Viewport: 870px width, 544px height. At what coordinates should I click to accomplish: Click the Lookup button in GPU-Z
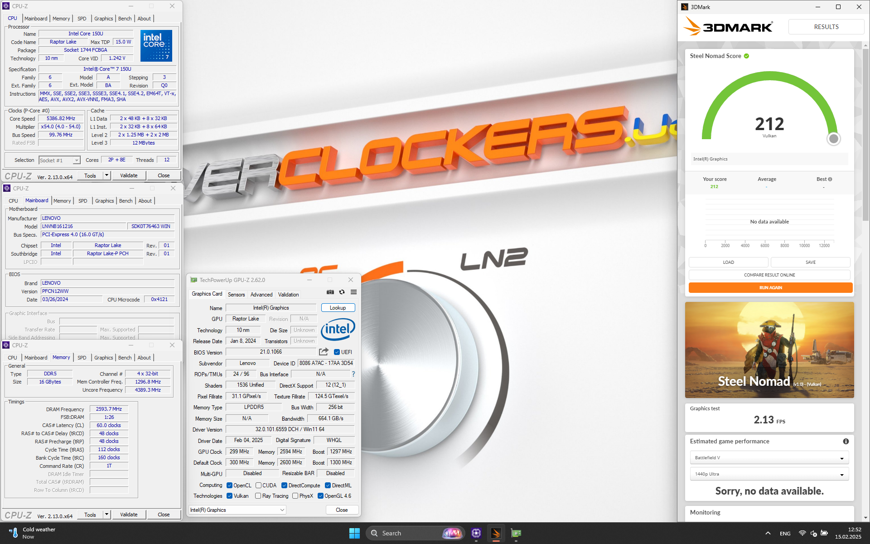click(338, 308)
